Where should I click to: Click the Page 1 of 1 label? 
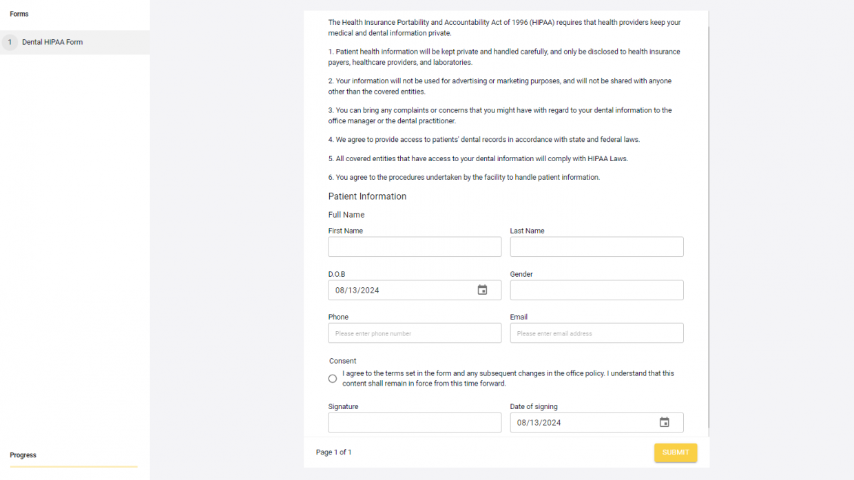coord(333,452)
